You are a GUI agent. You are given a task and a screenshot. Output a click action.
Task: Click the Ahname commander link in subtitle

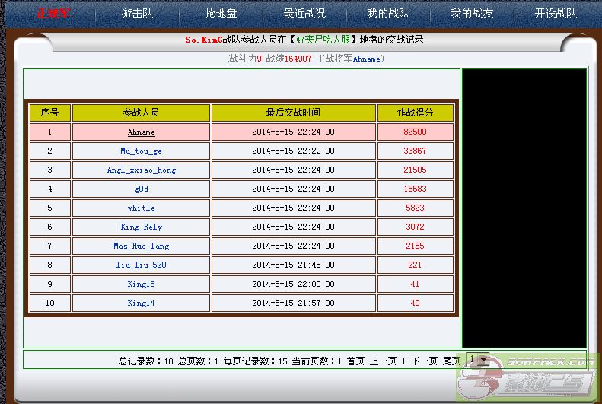pos(367,59)
